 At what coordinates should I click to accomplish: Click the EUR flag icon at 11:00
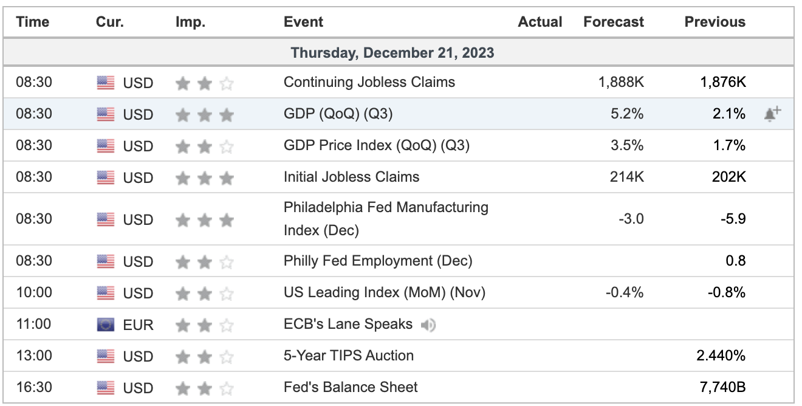[x=105, y=325]
